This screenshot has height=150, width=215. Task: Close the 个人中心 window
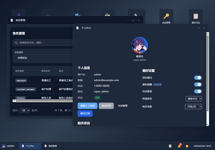coord(204,28)
